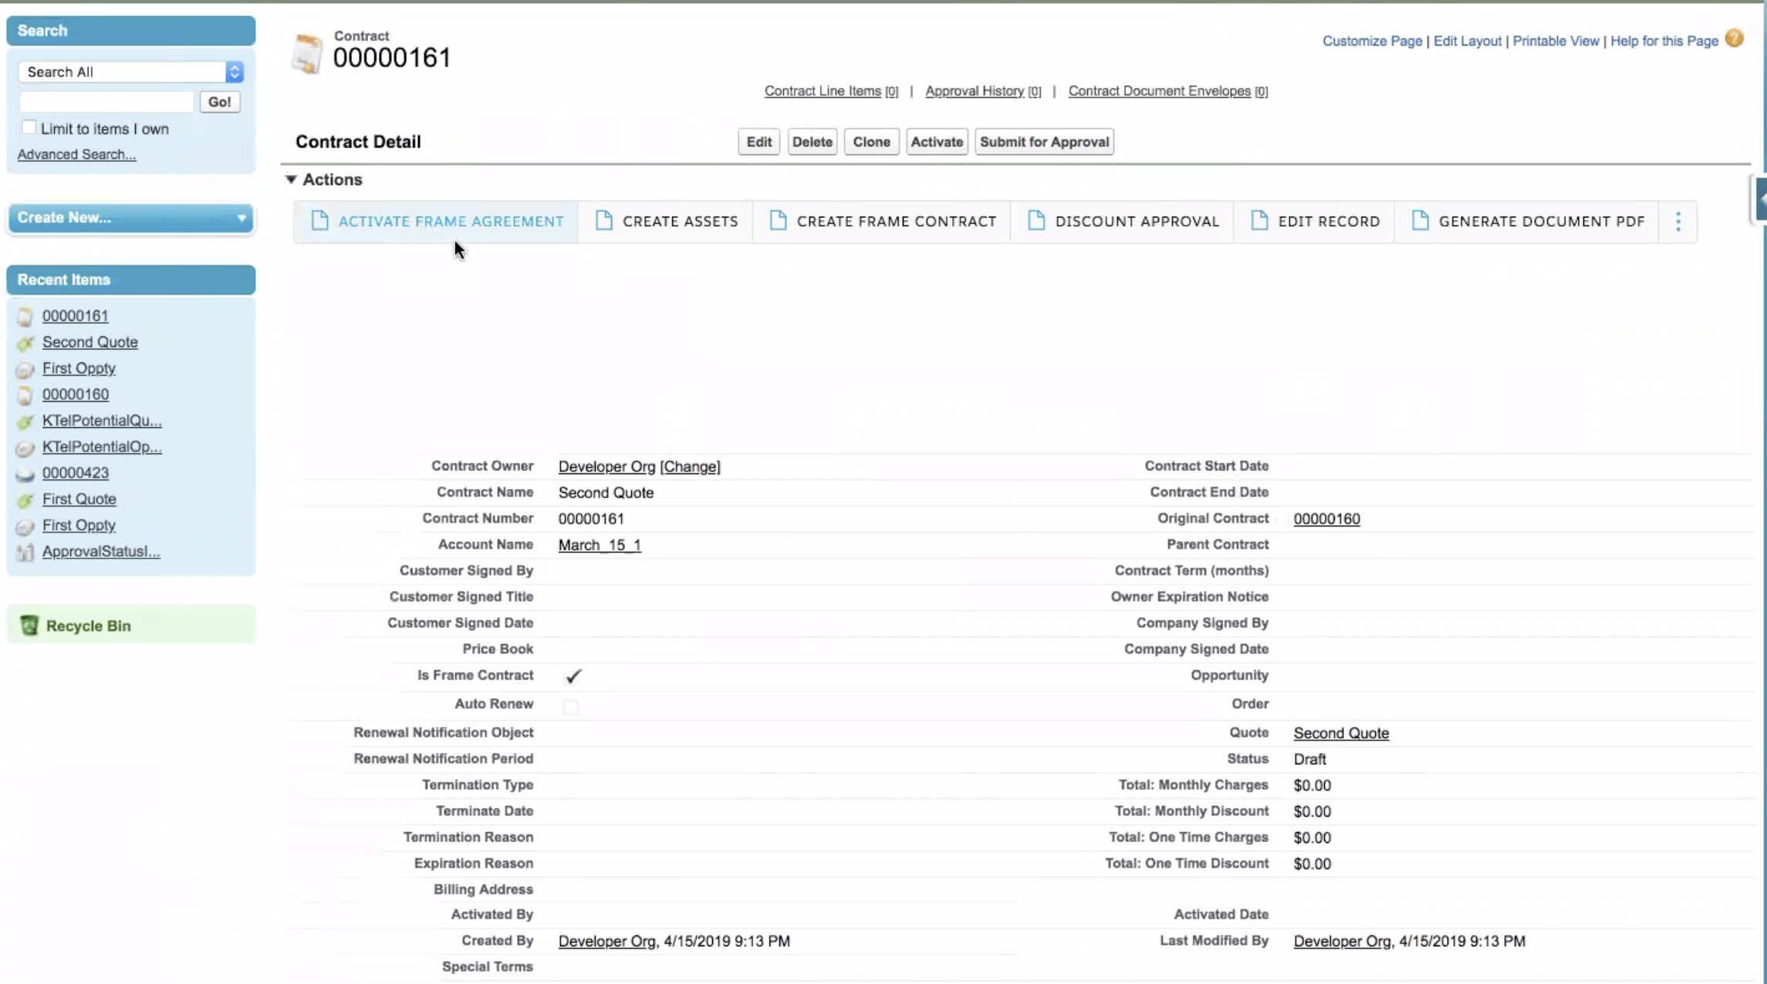The image size is (1767, 984).
Task: Open the March_15_1 account link
Action: pyautogui.click(x=600, y=545)
